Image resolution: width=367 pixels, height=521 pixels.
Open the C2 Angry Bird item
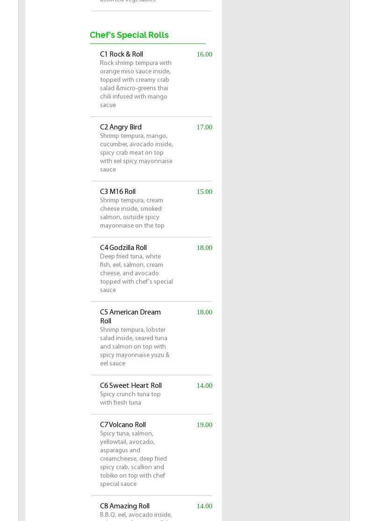(121, 127)
